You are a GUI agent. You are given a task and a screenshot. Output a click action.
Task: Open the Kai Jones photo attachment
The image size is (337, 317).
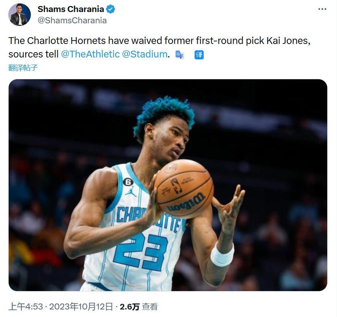[168, 185]
